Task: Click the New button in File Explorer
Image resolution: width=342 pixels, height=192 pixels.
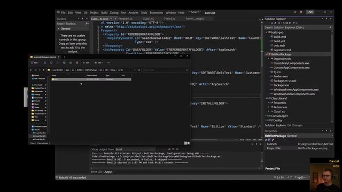Action: coord(35,63)
